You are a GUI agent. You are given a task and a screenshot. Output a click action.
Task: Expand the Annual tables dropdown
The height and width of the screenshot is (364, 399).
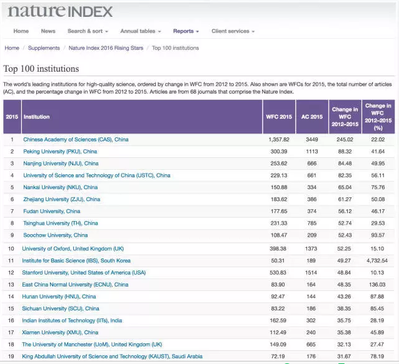click(140, 31)
